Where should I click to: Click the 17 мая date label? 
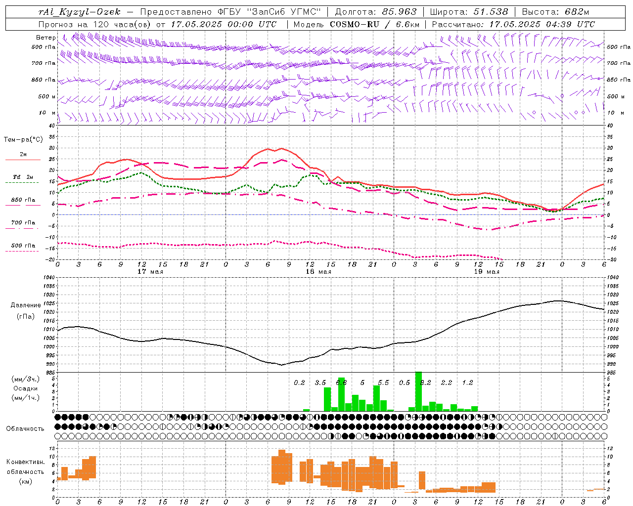pyautogui.click(x=150, y=272)
